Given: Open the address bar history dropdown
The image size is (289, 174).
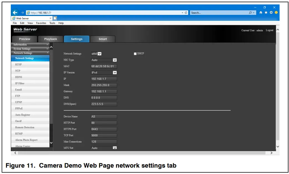Looking at the screenshot, I should 182,13.
